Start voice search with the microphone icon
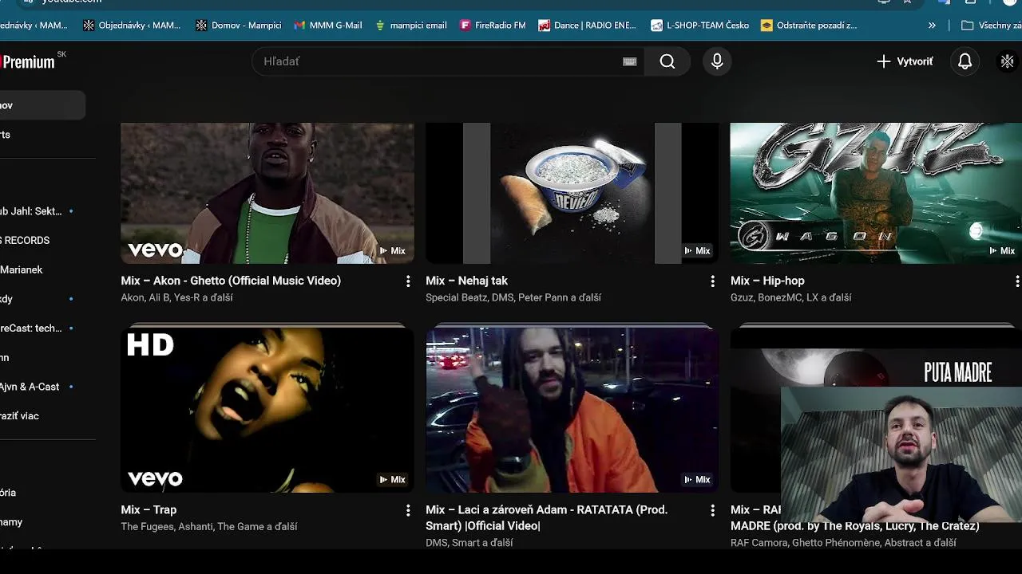 coord(717,61)
